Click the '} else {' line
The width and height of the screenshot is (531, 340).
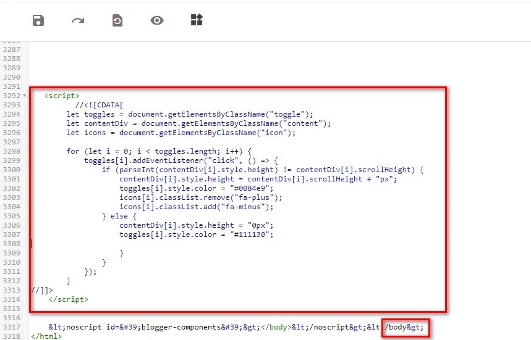pyautogui.click(x=119, y=216)
